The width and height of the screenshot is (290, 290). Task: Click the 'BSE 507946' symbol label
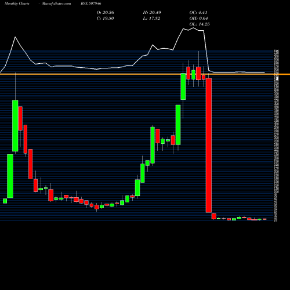(x=91, y=3)
